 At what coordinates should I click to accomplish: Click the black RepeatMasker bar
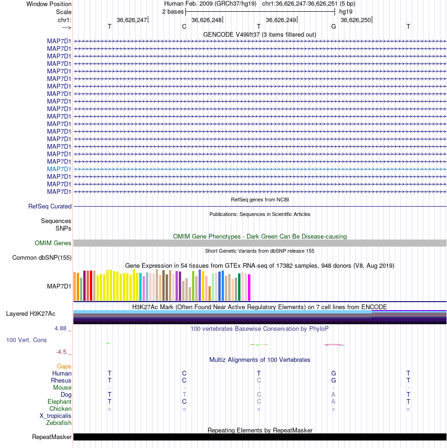(260, 437)
